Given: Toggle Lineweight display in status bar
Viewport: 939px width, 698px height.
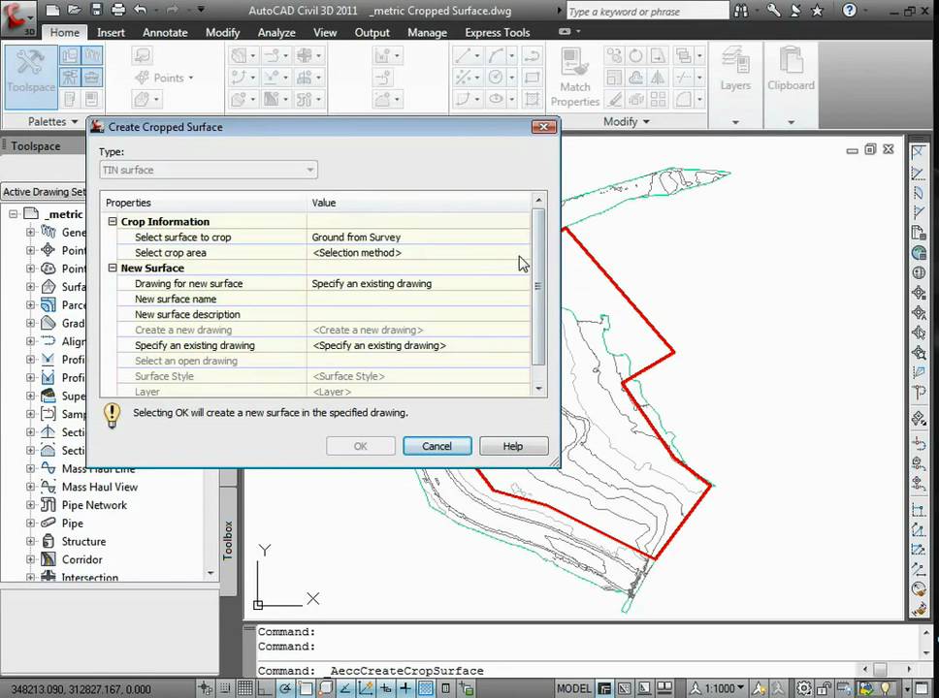Looking at the screenshot, I should point(405,688).
